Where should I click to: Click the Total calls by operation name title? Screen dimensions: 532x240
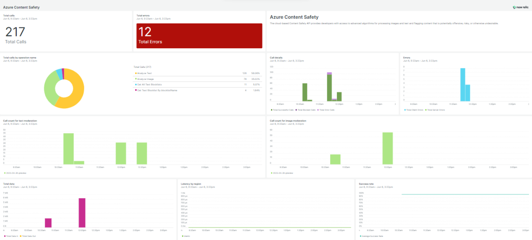pos(20,57)
